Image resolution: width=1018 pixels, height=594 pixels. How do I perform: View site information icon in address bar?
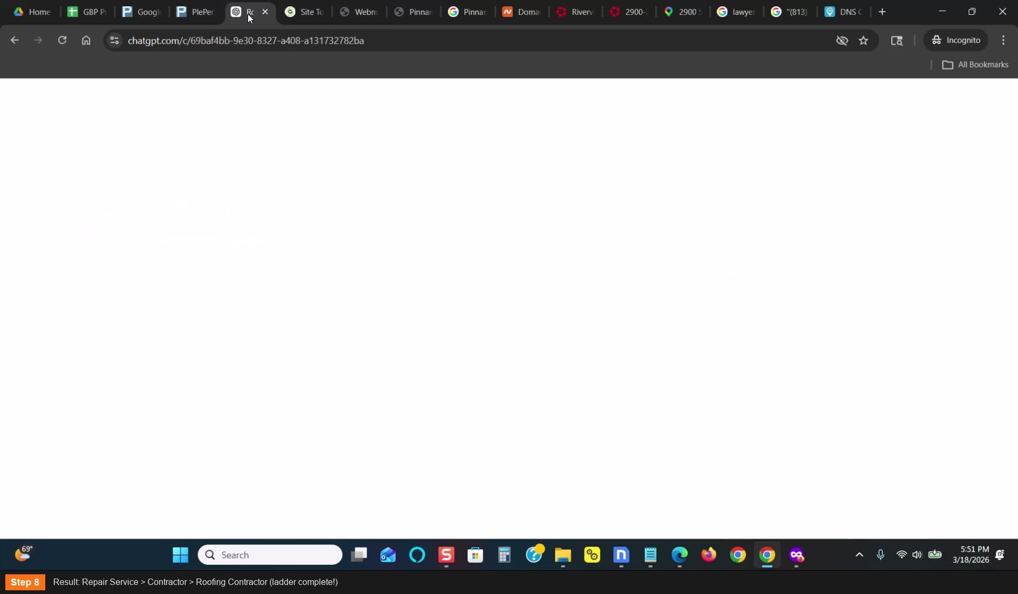(x=114, y=40)
